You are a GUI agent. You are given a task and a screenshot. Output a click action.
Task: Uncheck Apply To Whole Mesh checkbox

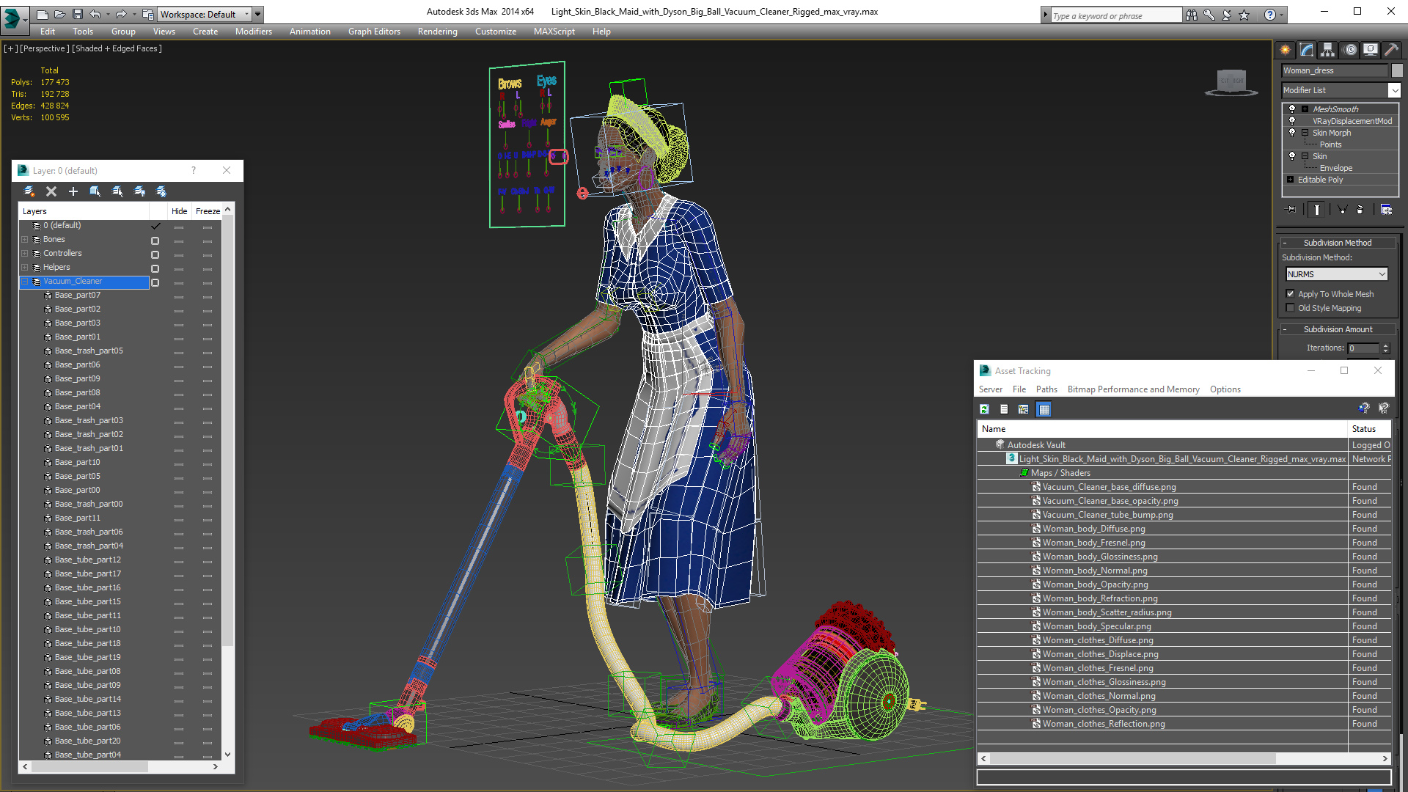point(1291,293)
